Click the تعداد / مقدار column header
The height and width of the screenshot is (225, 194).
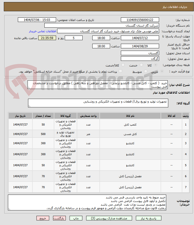(43, 116)
